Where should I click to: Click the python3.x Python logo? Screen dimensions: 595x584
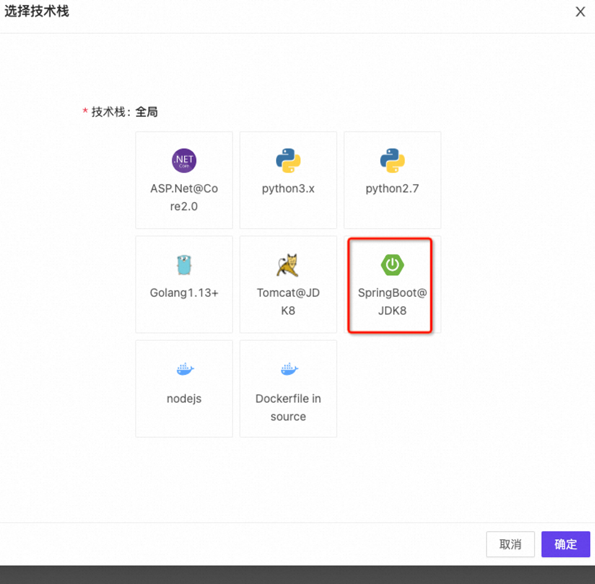tap(288, 160)
